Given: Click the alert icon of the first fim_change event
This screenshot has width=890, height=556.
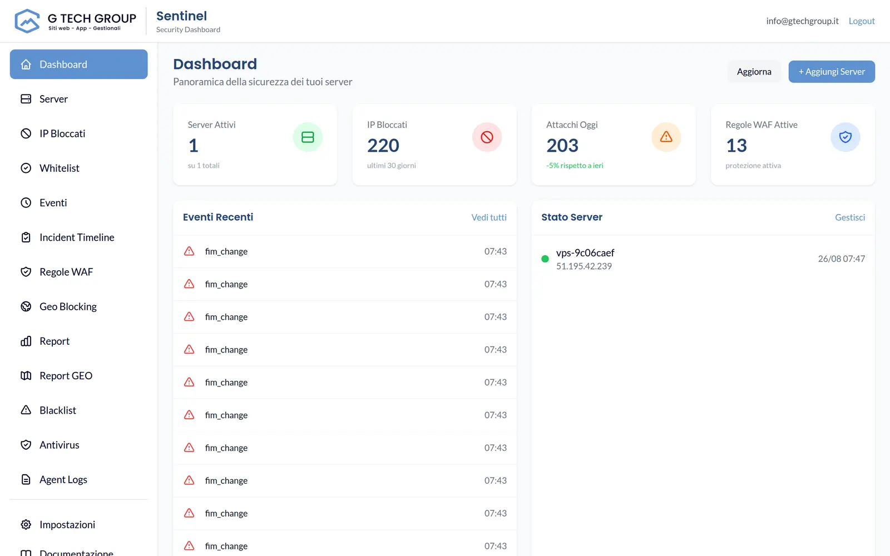Looking at the screenshot, I should click(x=189, y=251).
